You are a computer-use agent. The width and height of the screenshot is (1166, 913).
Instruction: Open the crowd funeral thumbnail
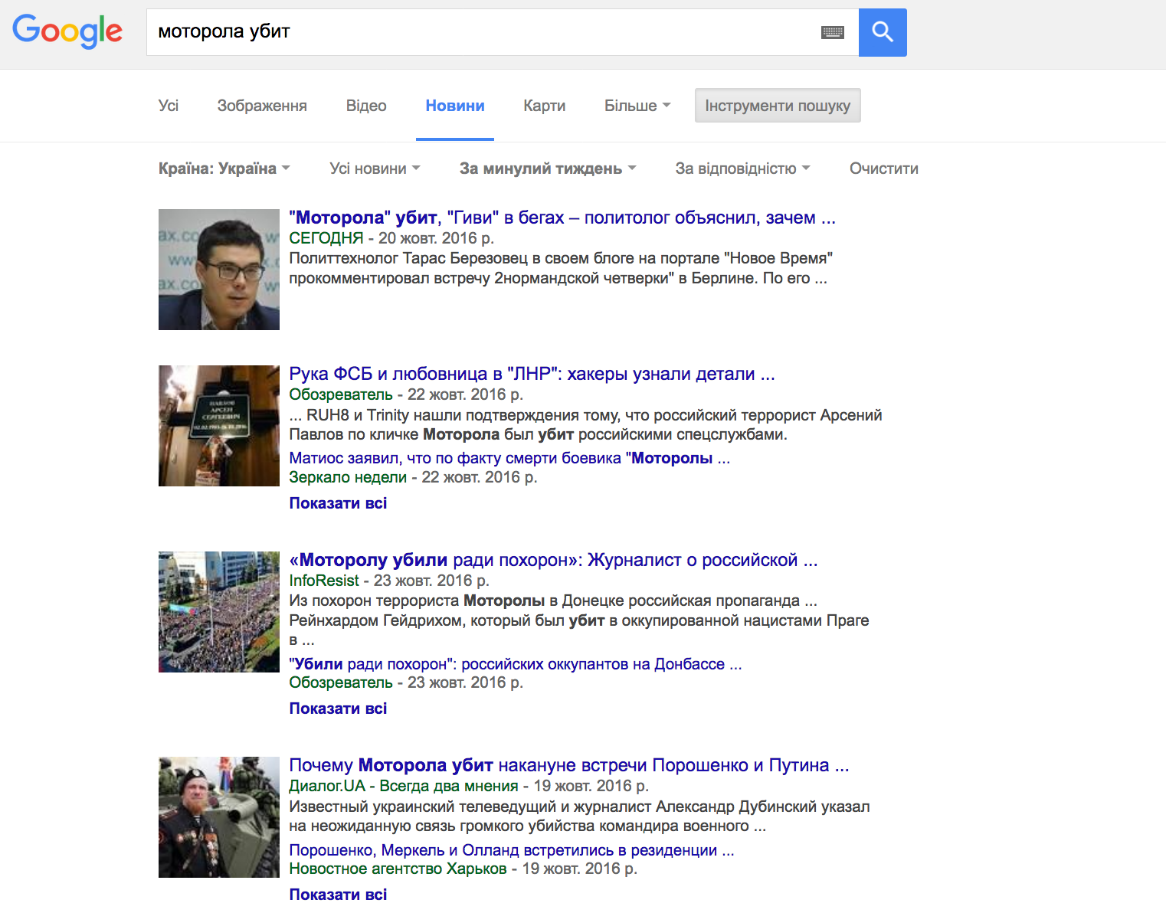(219, 612)
